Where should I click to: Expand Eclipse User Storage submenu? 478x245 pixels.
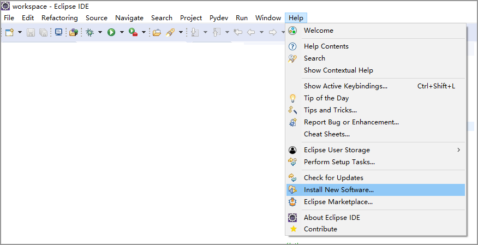(375, 150)
